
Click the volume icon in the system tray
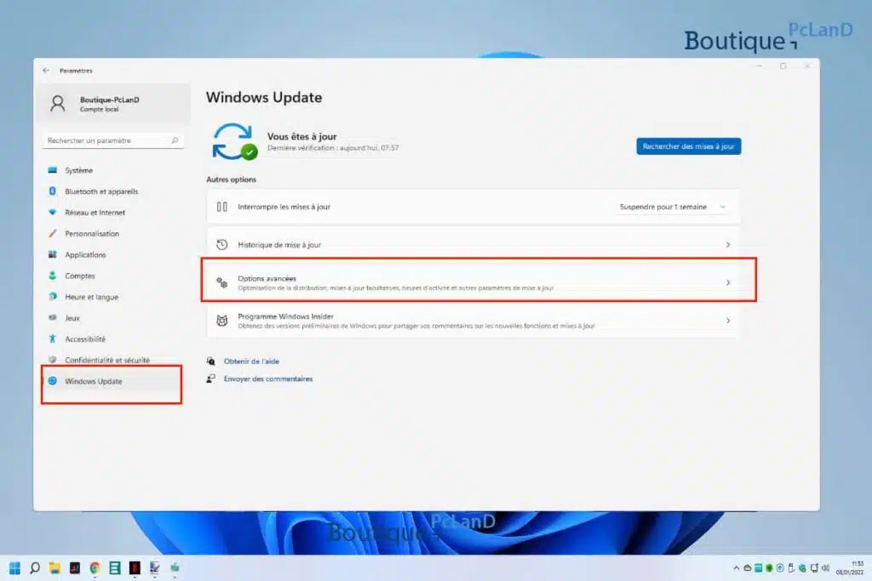click(826, 567)
